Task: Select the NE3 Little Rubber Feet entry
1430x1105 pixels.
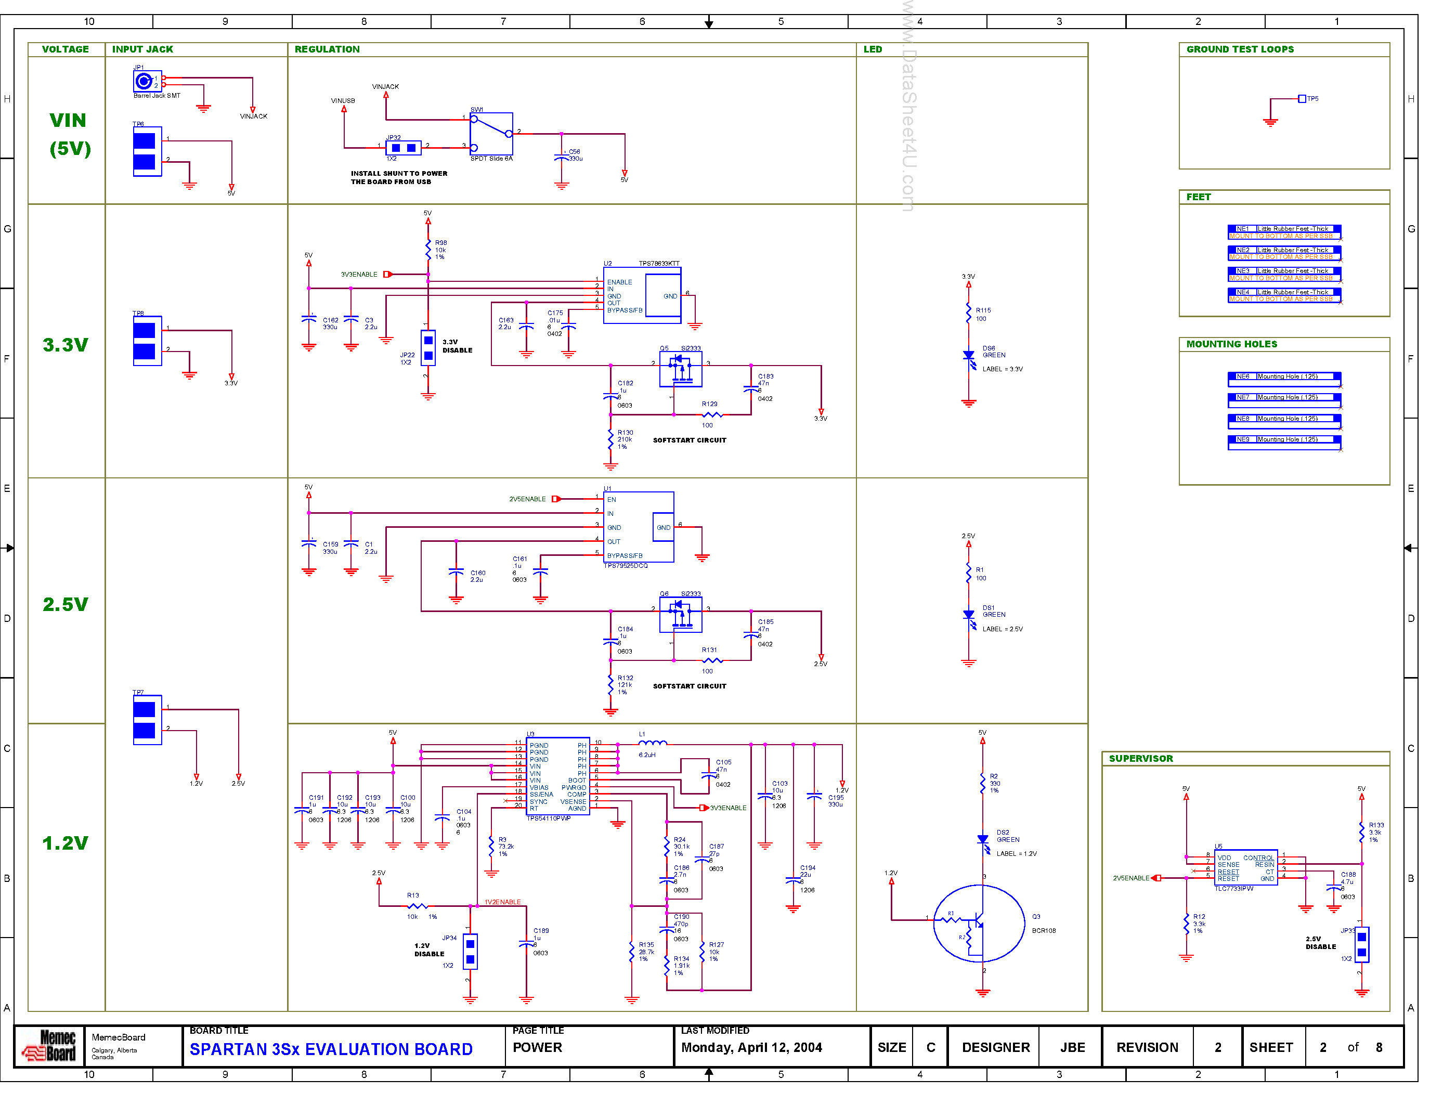Action: tap(1284, 274)
